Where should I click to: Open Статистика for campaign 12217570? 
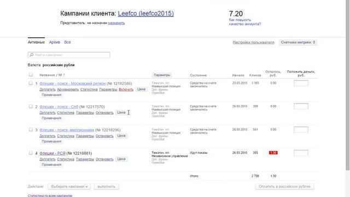(66, 113)
